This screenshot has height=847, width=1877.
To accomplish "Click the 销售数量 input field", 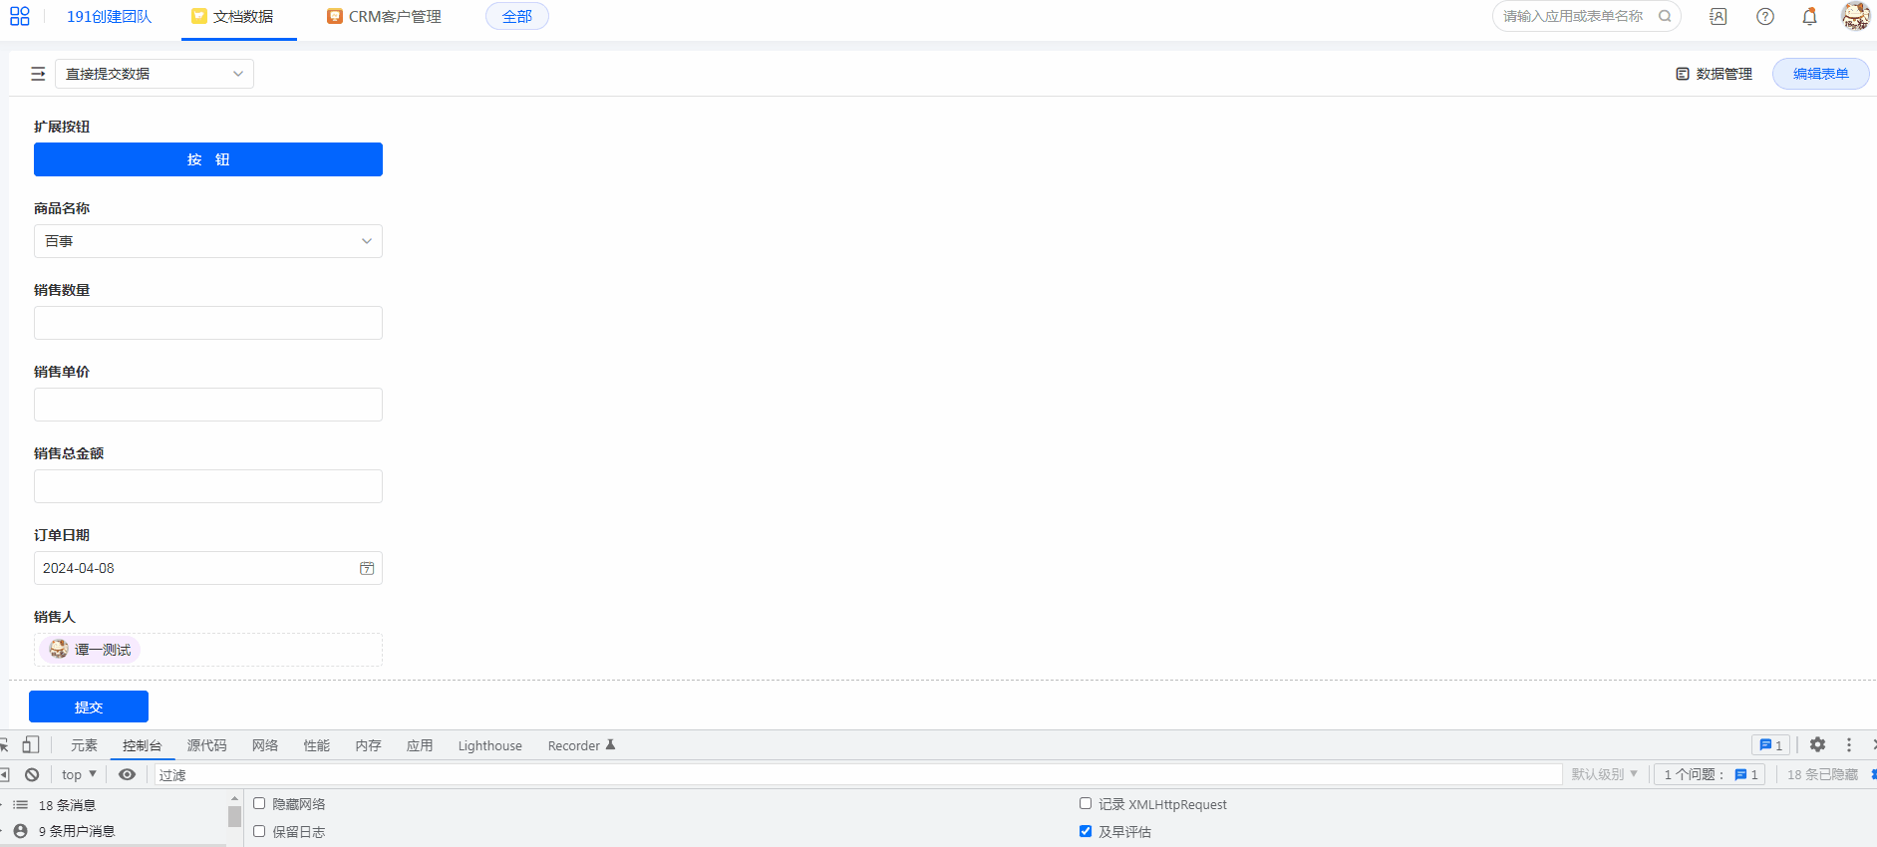I will pyautogui.click(x=207, y=323).
